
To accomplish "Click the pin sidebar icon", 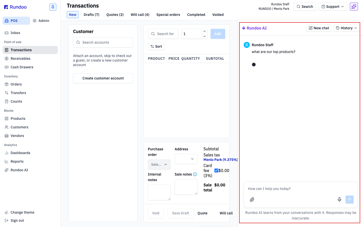I will click(53, 7).
